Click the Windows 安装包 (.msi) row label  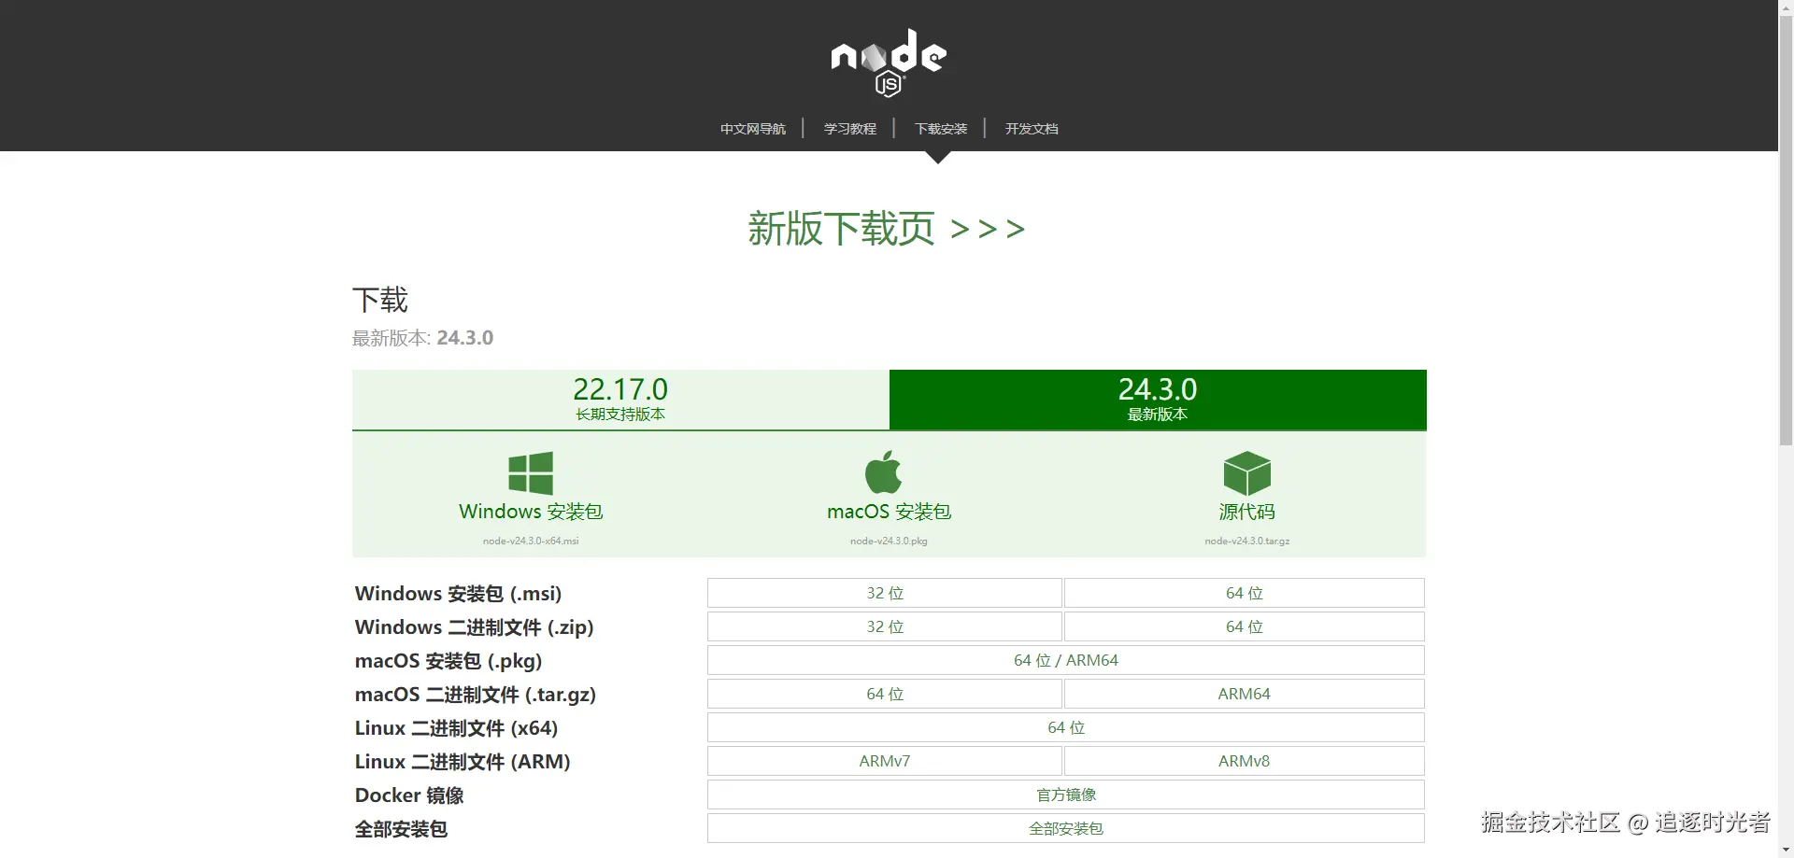(458, 594)
